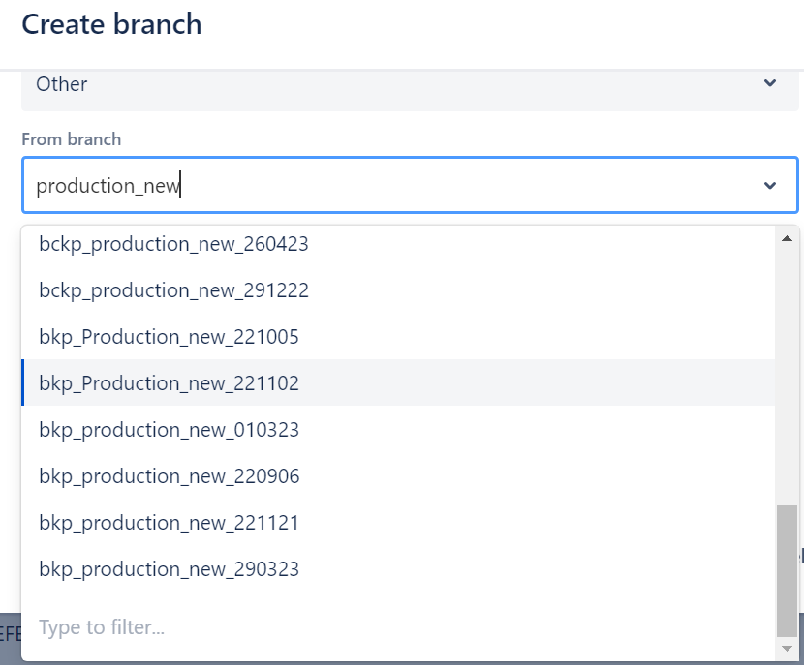The height and width of the screenshot is (670, 804).
Task: Focus the From branch input containing production_new
Action: tap(387, 185)
